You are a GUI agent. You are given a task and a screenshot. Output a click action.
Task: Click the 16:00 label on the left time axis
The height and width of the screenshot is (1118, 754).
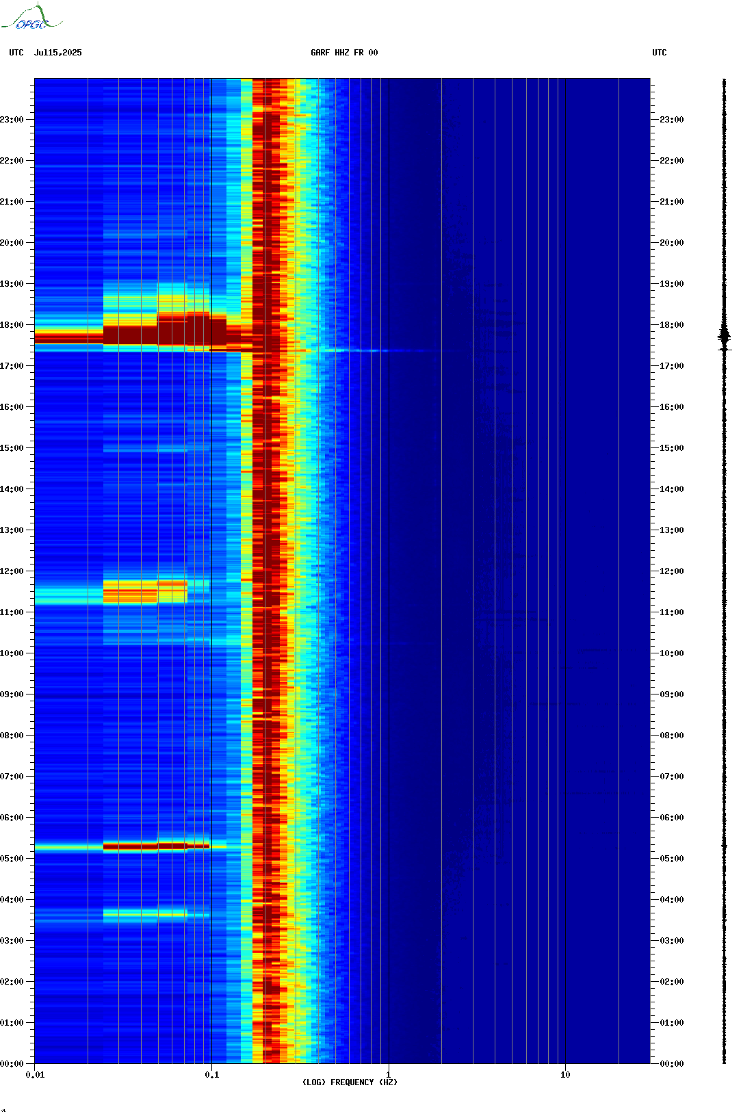pyautogui.click(x=12, y=407)
